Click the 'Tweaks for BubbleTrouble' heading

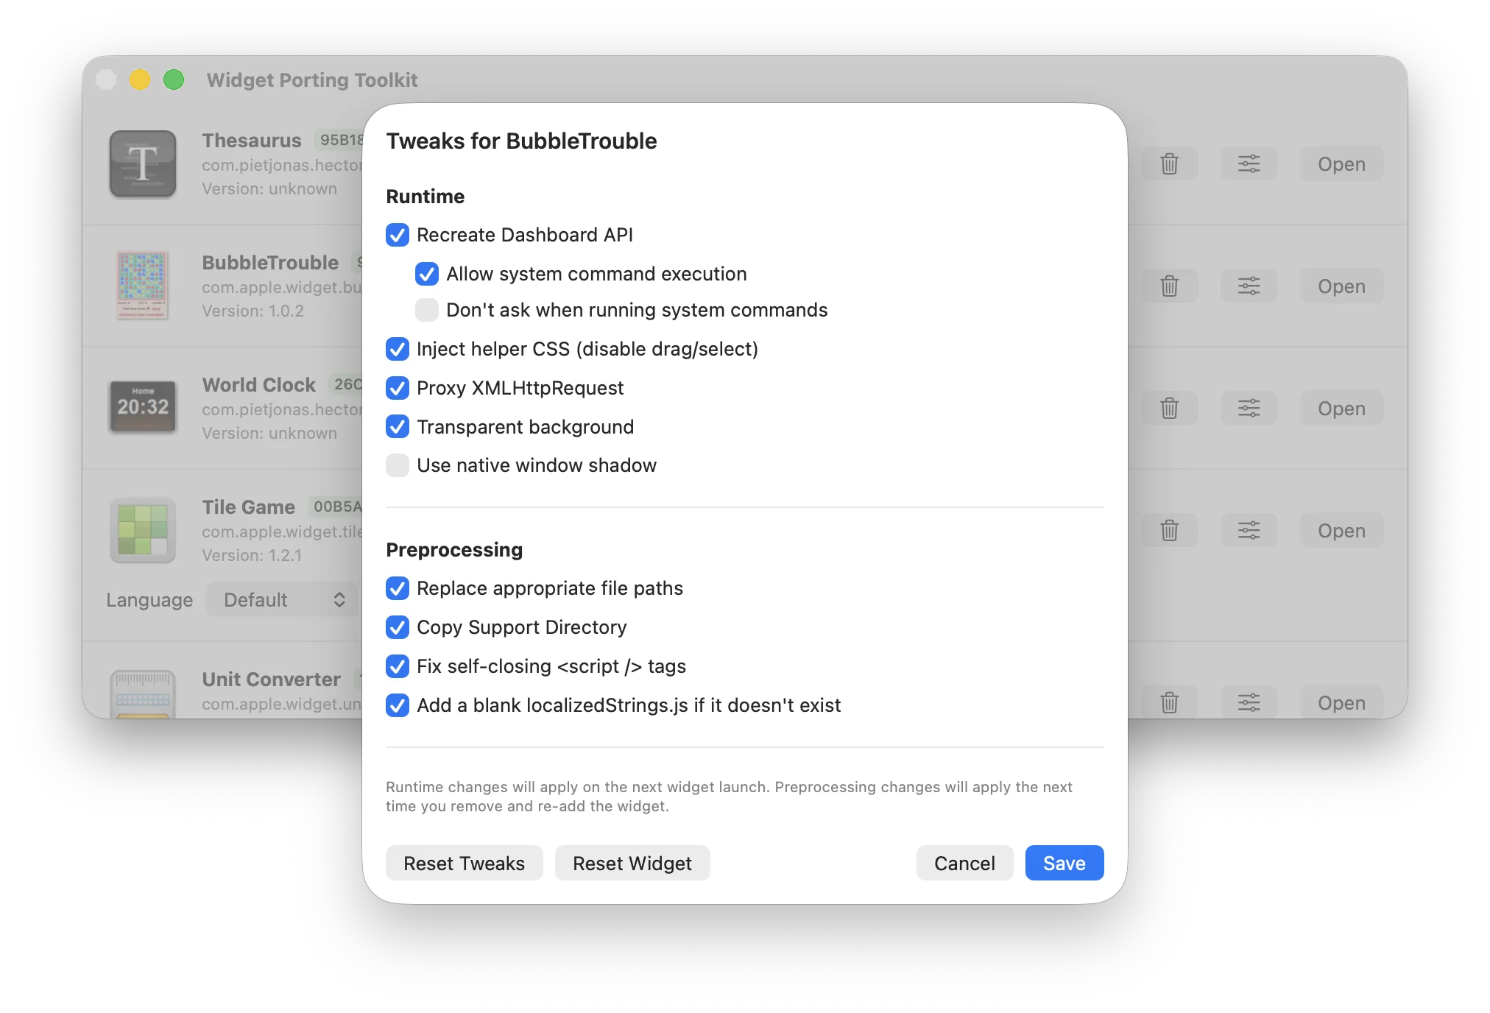521,141
